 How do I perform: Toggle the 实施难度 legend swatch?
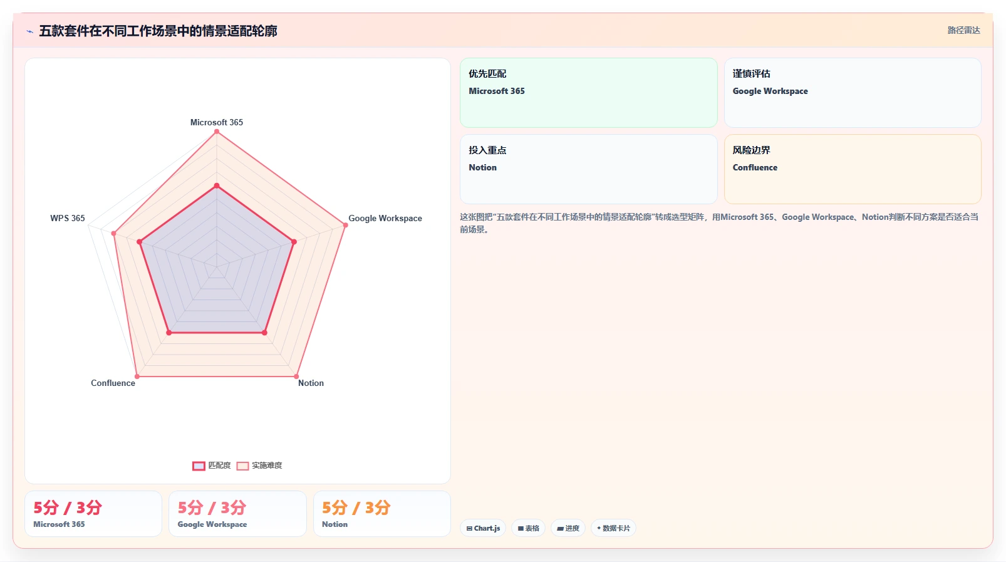click(242, 466)
